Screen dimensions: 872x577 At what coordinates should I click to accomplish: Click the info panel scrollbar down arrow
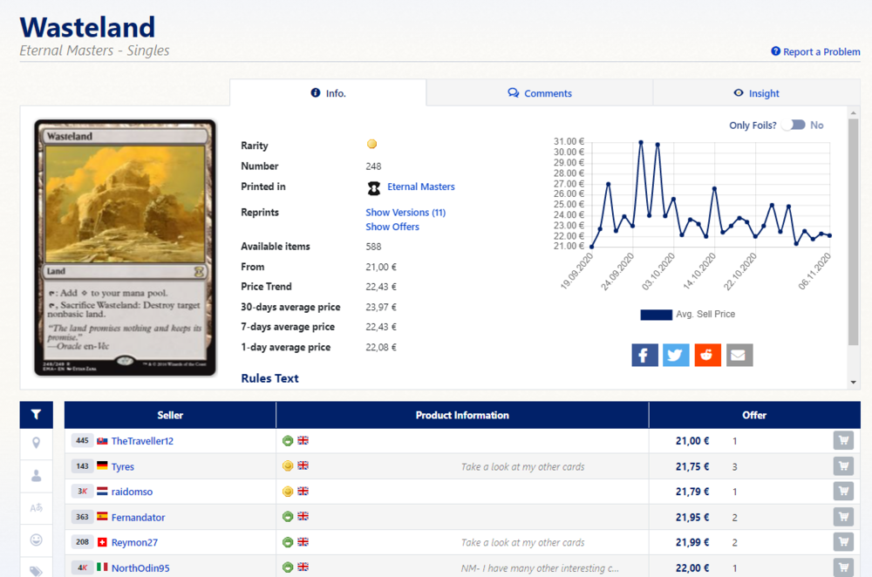(x=853, y=382)
